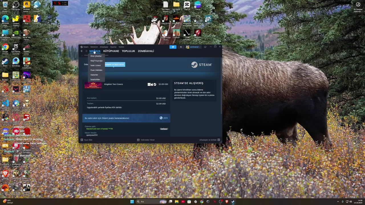Viewport: 365px width, 205px height.
Task: Select the Rust game desktop icon
Action: click(x=27, y=20)
